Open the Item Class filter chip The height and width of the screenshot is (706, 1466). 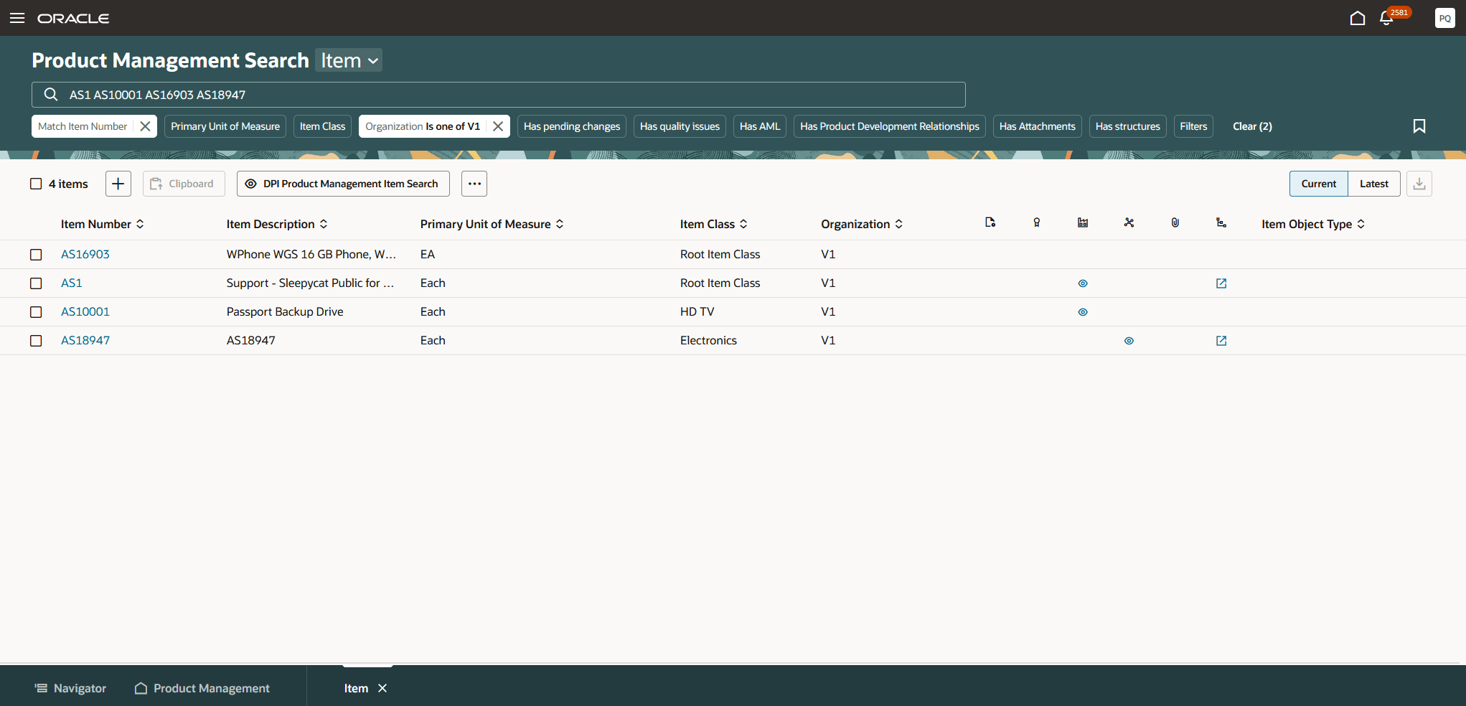[323, 126]
